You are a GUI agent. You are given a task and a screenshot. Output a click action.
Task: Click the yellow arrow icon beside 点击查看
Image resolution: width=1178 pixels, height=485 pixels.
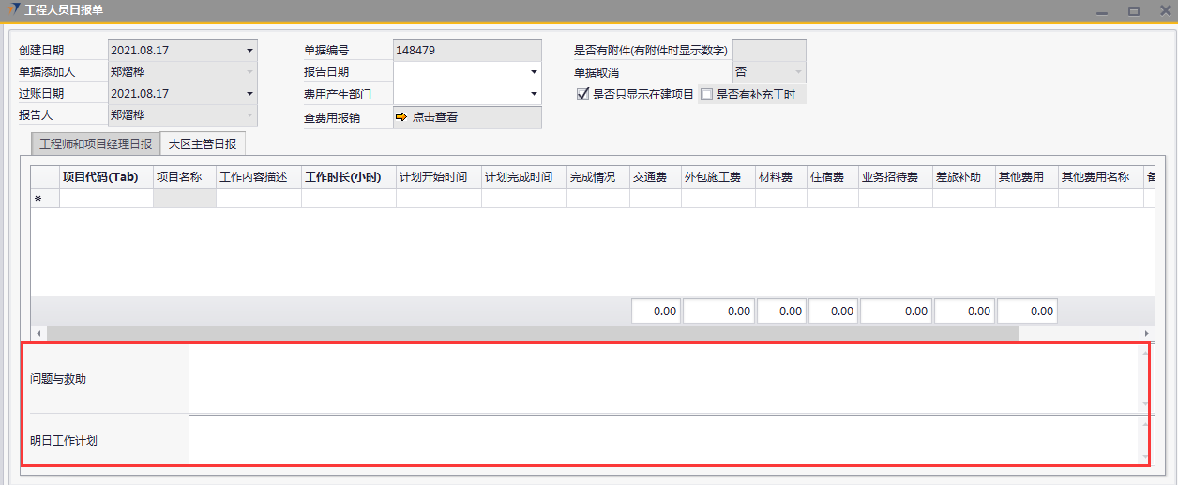pyautogui.click(x=401, y=117)
